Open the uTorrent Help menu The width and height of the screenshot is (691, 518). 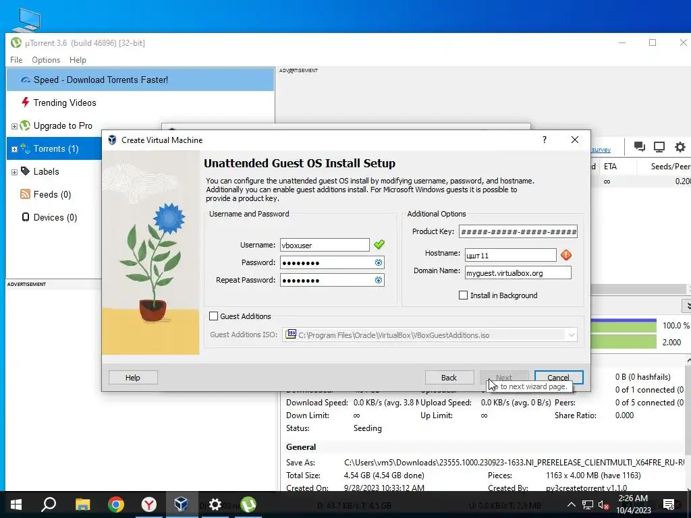point(78,59)
